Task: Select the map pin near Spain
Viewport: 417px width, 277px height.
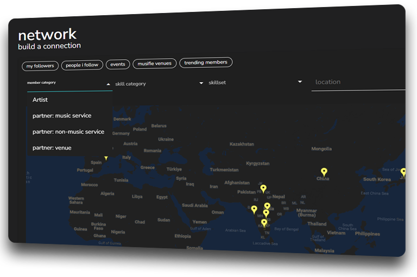Action: (106, 158)
